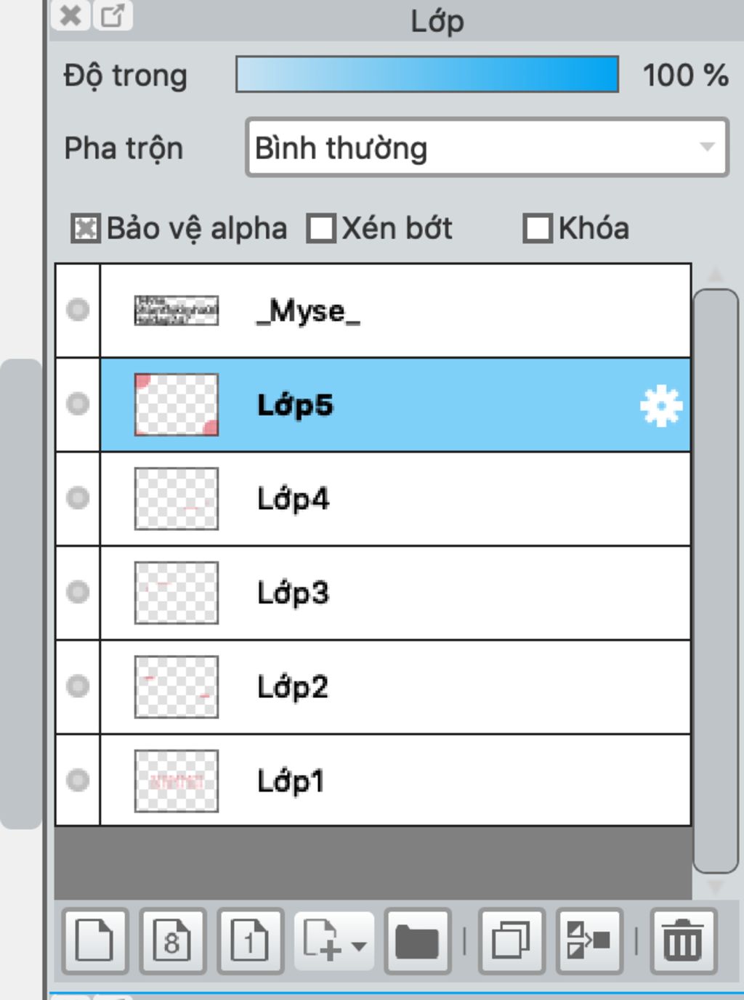Viewport: 744px width, 1000px height.
Task: Create a new color layer
Action: (95, 940)
